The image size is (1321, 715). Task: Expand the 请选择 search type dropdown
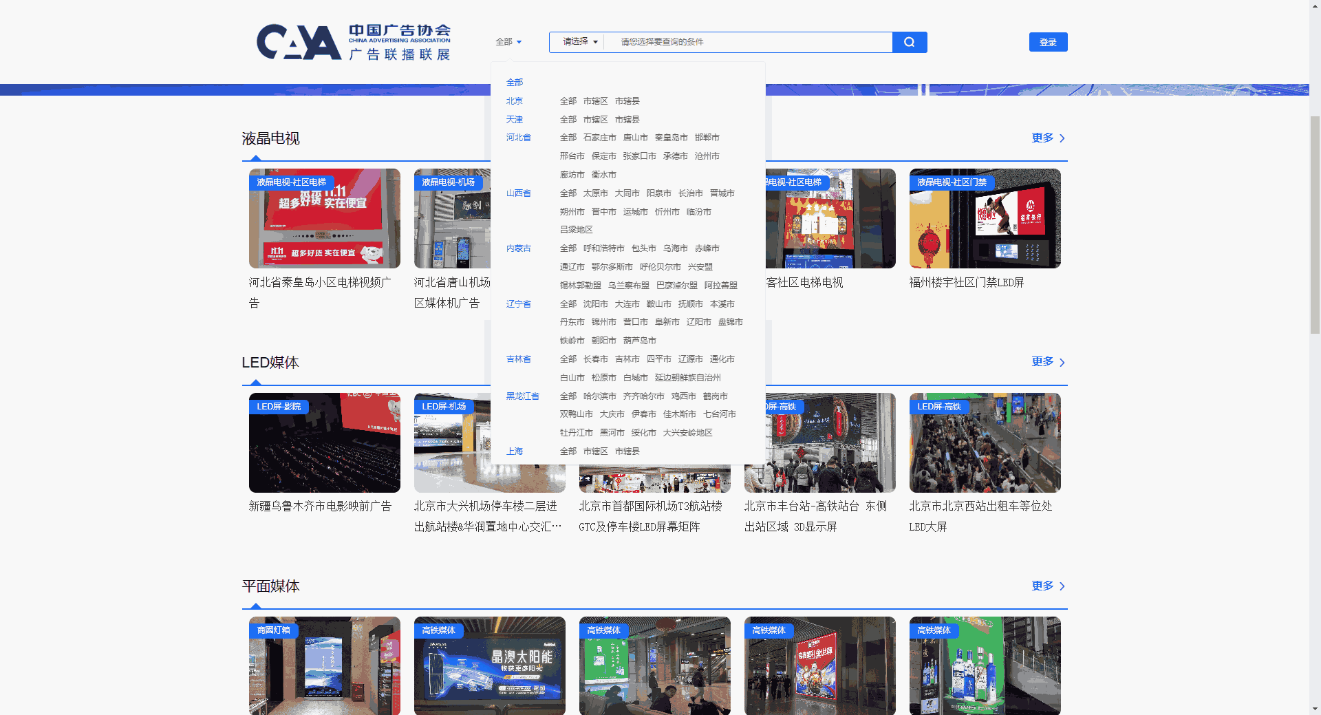coord(579,42)
